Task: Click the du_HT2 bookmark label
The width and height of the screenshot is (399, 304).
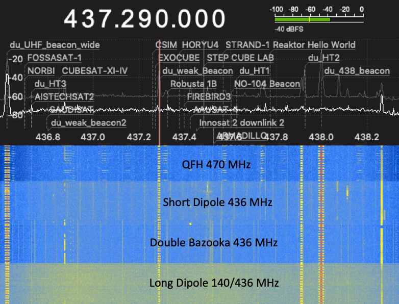Action: [323, 58]
